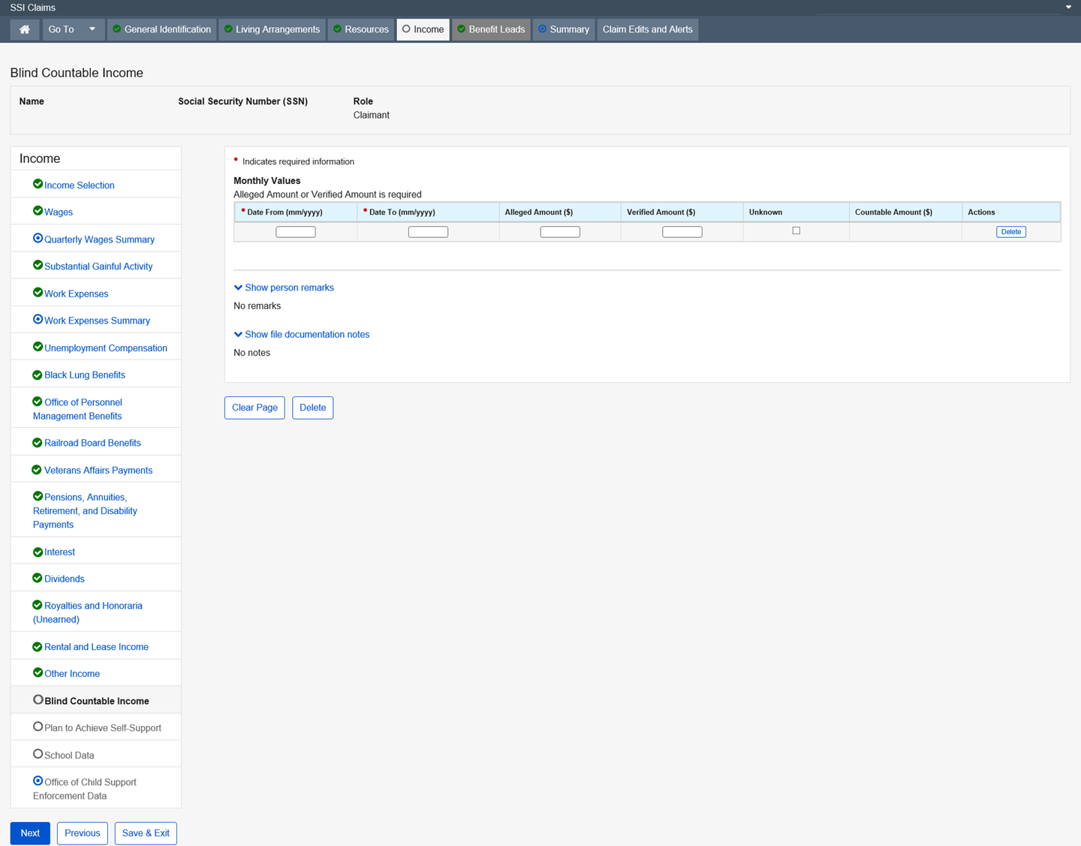Screen dimensions: 1081x846
Task: Open the Claim Edits and Alerts tab
Action: [x=647, y=29]
